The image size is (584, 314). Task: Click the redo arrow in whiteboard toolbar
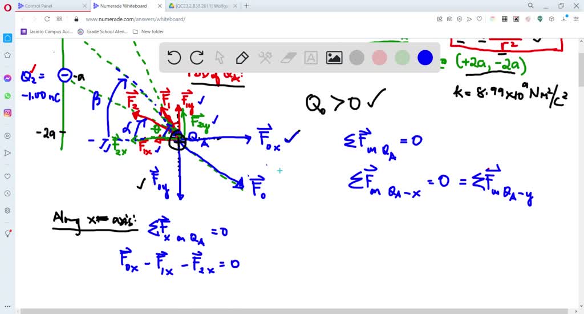(197, 58)
